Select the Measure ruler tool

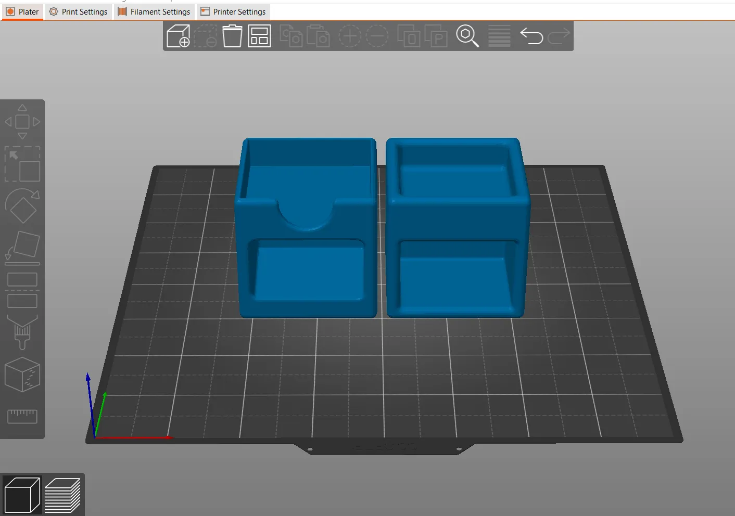point(22,416)
